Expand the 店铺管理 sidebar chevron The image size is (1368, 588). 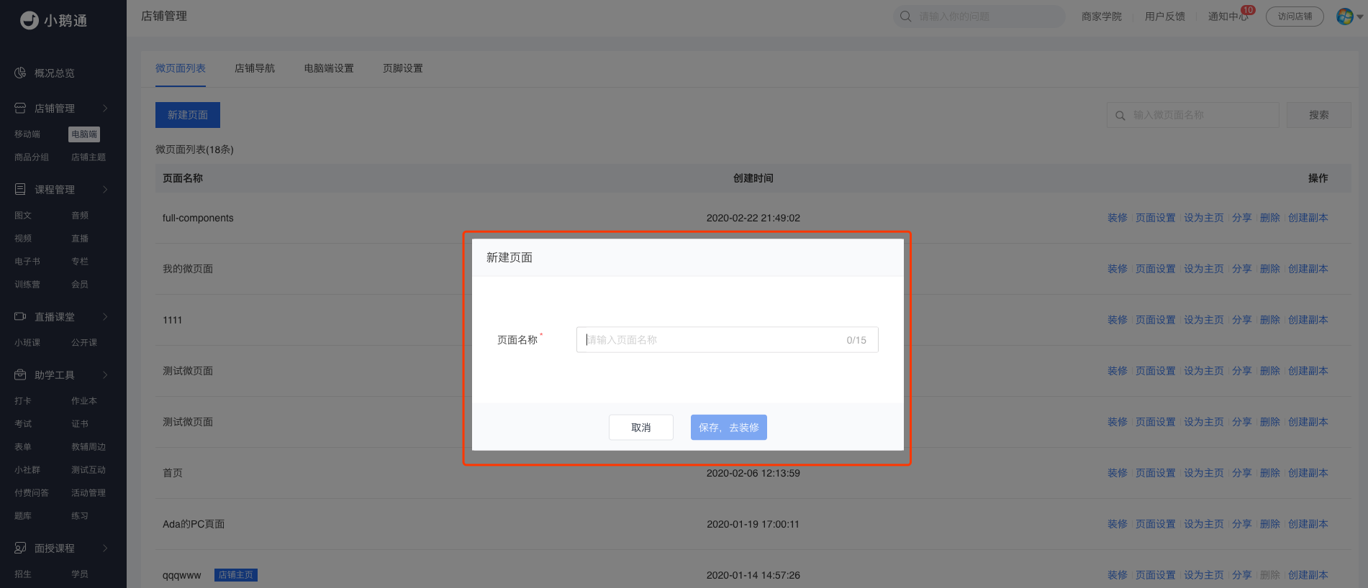pos(105,108)
